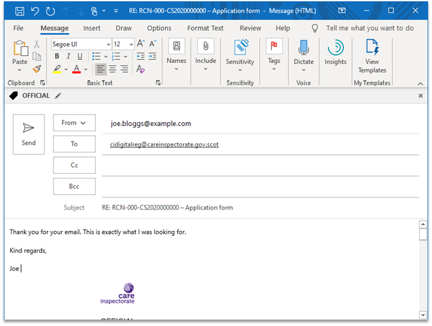Open the From account dropdown
432x326 pixels.
(x=75, y=123)
